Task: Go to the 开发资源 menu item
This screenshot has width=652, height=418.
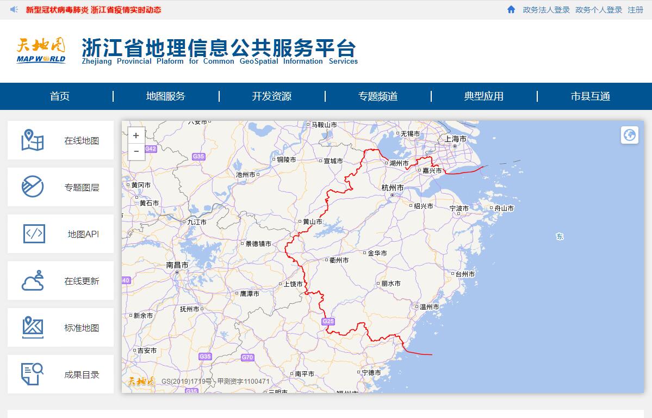Action: [272, 96]
